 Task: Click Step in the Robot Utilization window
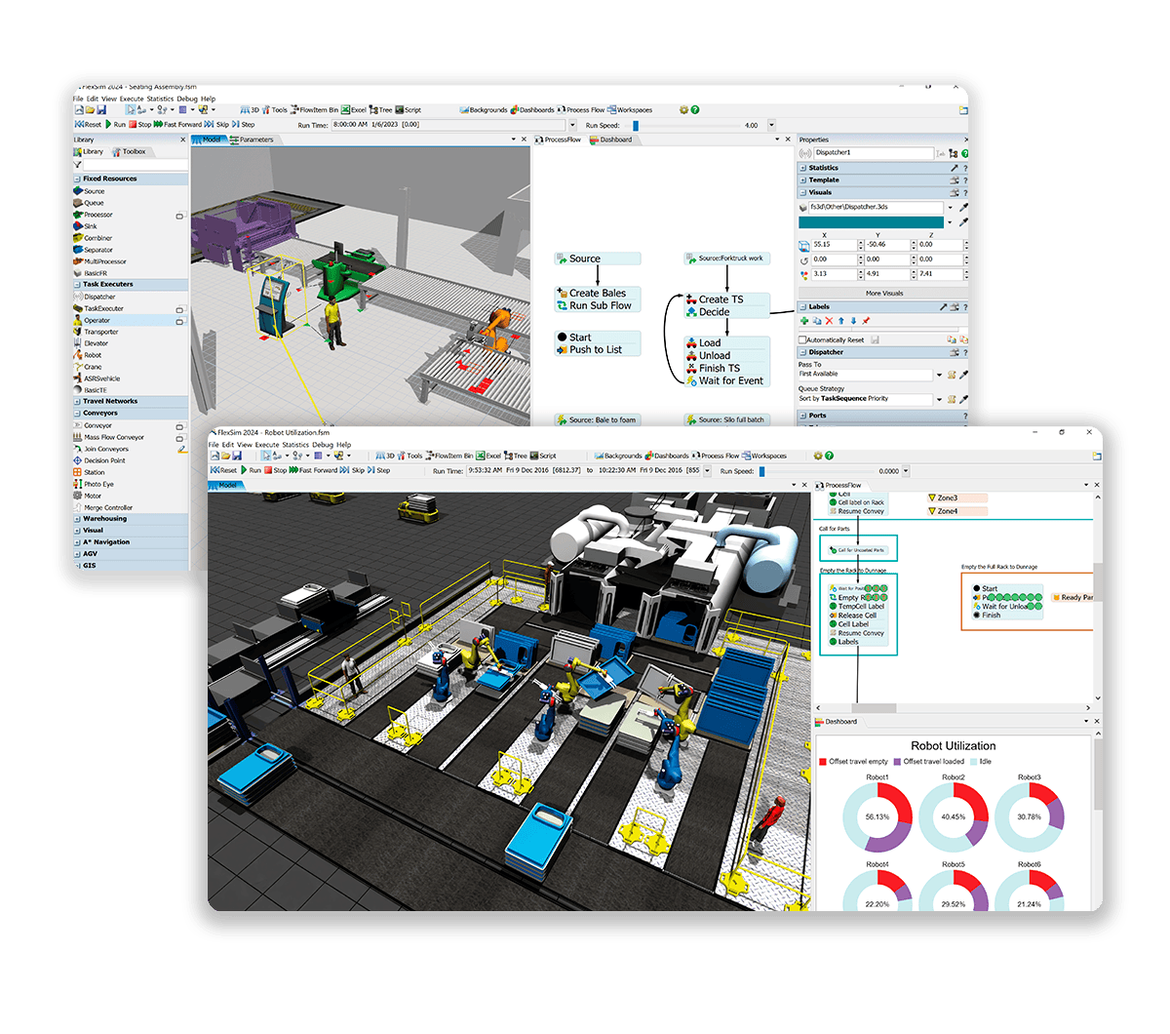tap(379, 470)
